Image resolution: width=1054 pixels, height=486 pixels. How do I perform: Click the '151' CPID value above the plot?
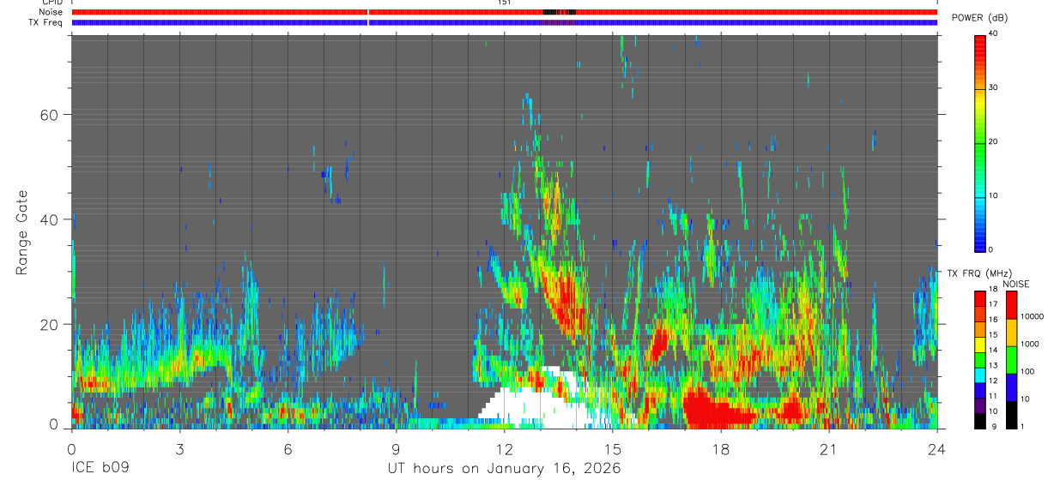point(505,3)
